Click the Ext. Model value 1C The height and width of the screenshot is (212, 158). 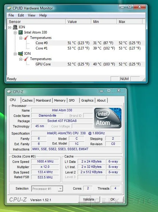[76, 144]
